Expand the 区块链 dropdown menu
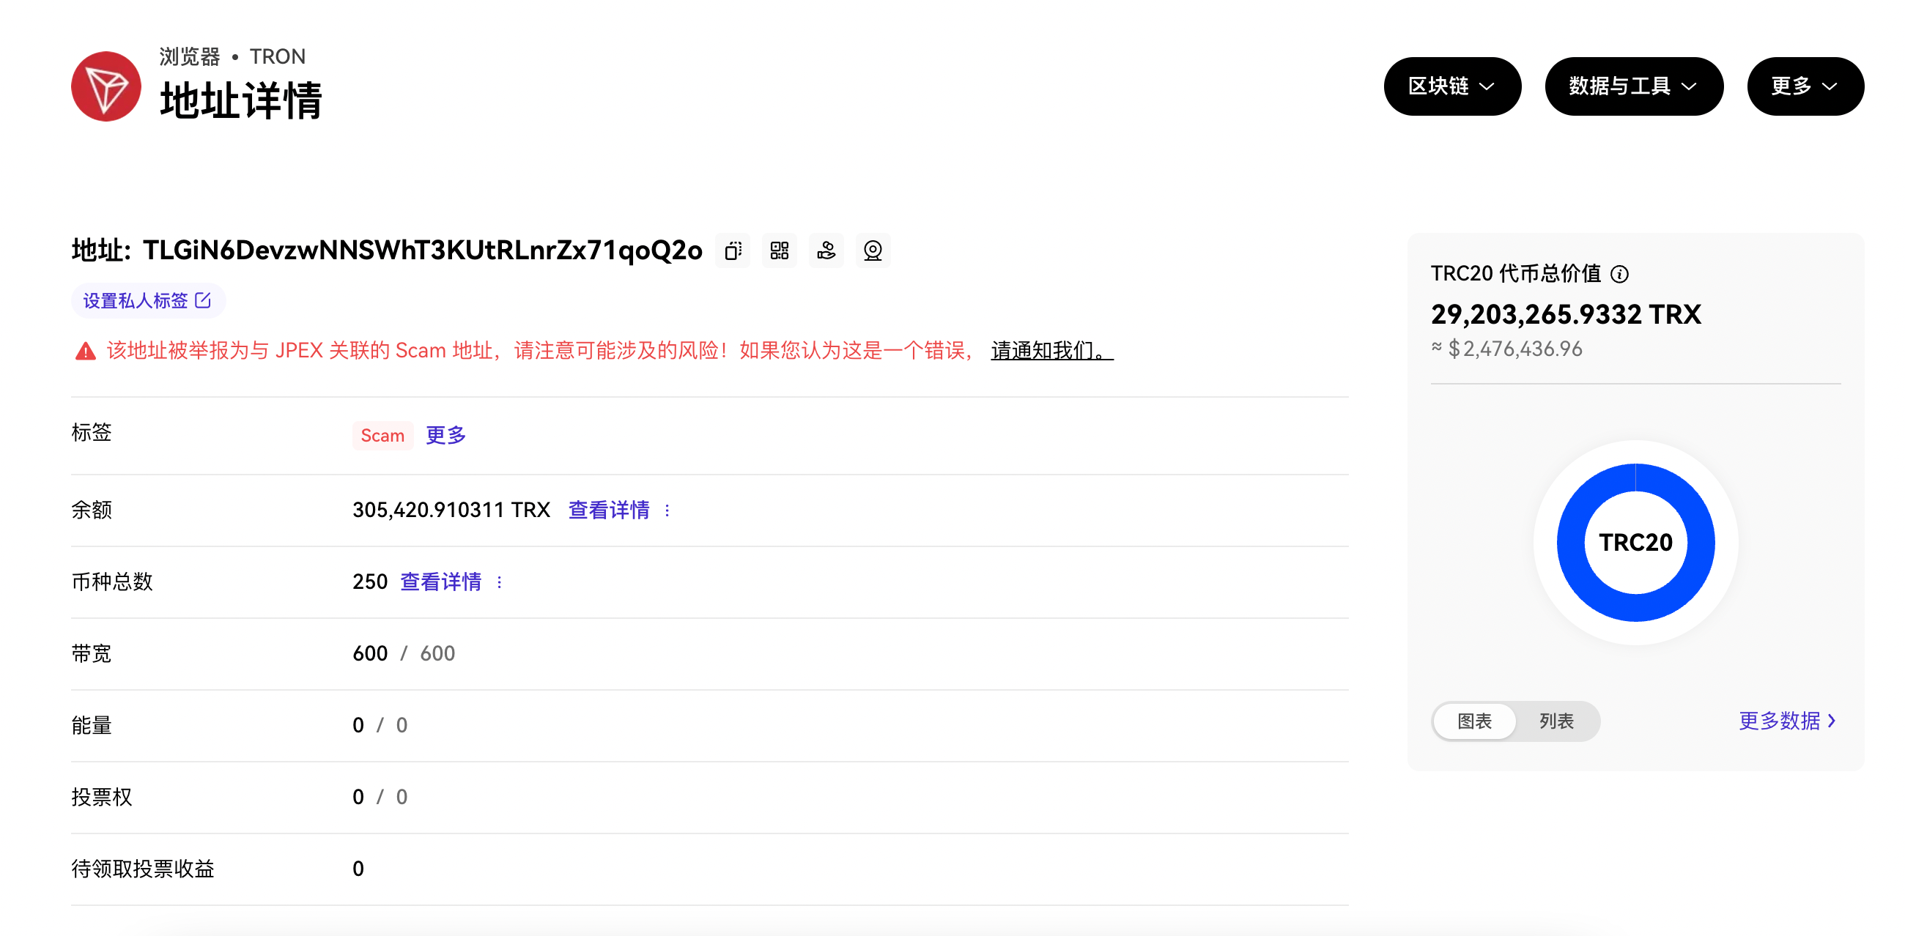 point(1451,86)
